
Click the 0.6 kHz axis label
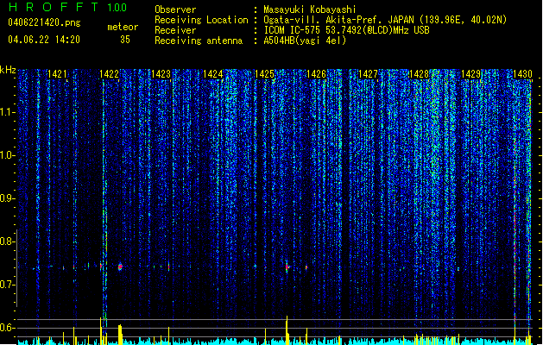point(7,328)
